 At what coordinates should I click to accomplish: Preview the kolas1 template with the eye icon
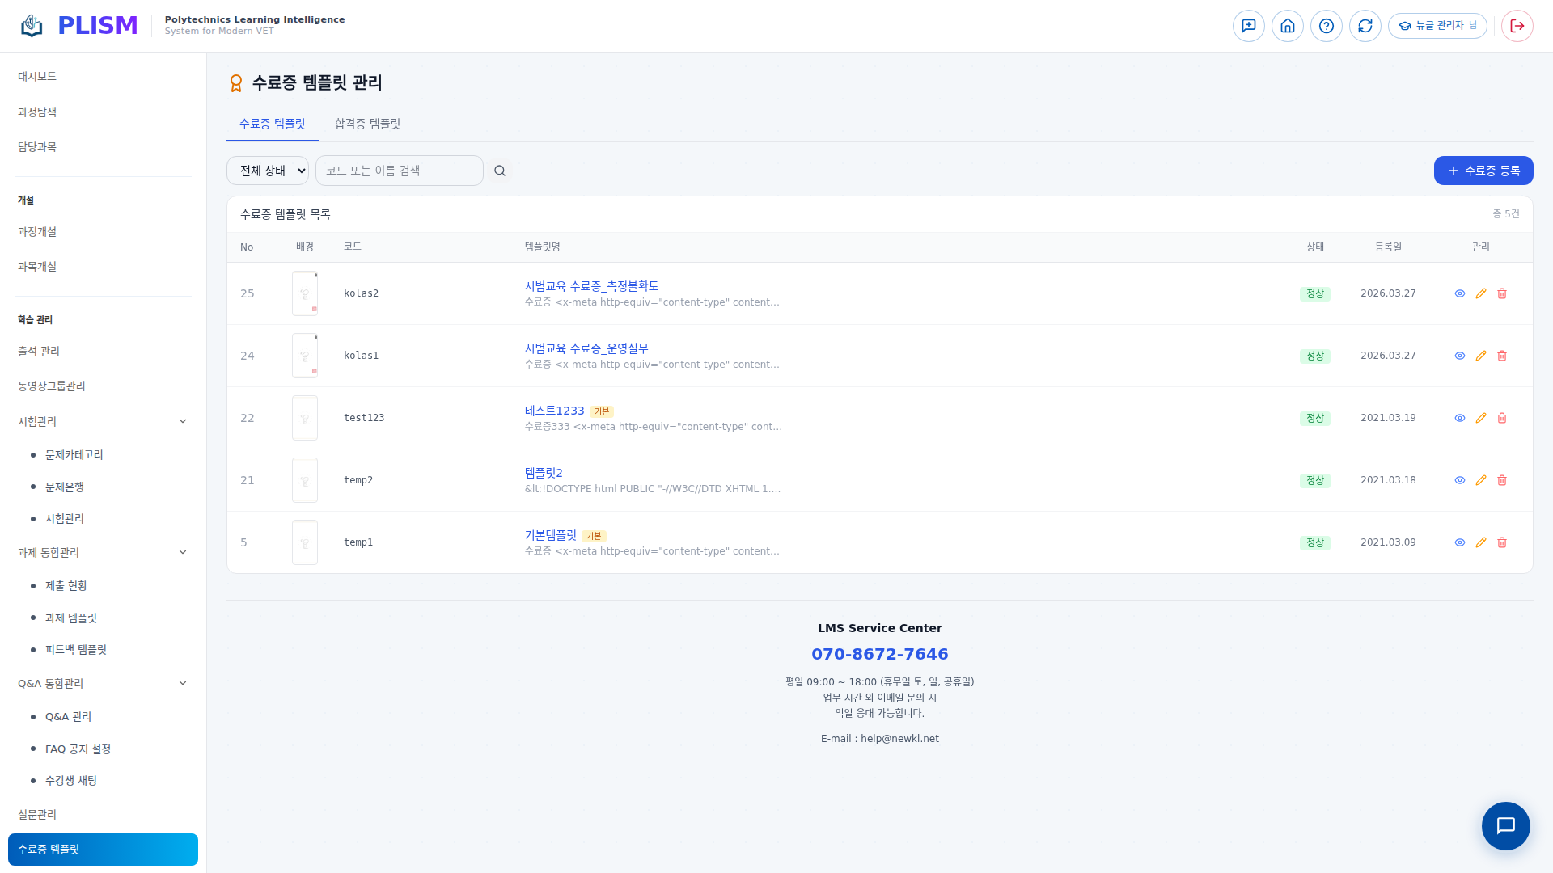[1459, 356]
